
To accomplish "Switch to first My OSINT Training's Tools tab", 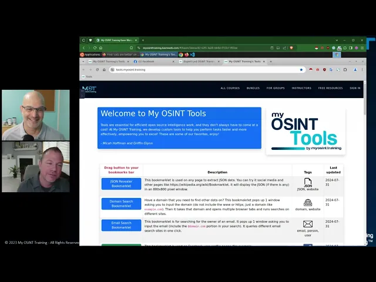I will click(109, 62).
